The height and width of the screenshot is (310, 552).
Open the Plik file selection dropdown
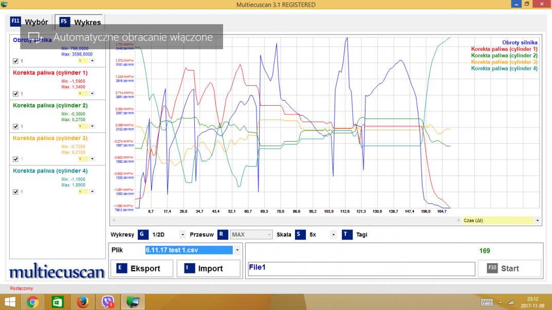tap(237, 250)
